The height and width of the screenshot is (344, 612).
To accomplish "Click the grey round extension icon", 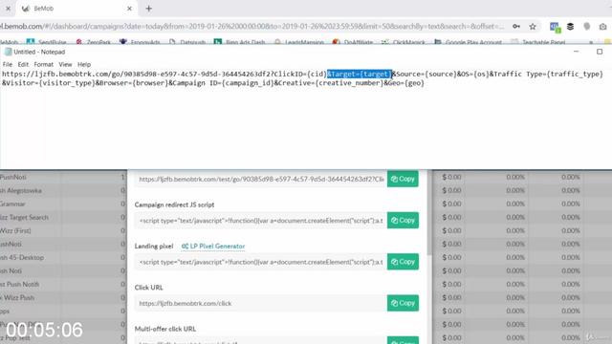I will tap(586, 27).
